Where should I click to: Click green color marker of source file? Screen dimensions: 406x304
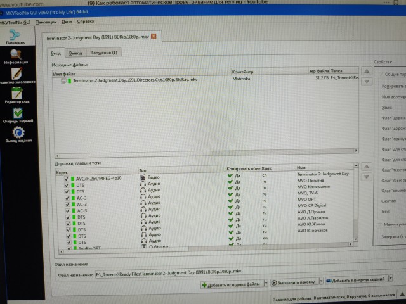[69, 80]
